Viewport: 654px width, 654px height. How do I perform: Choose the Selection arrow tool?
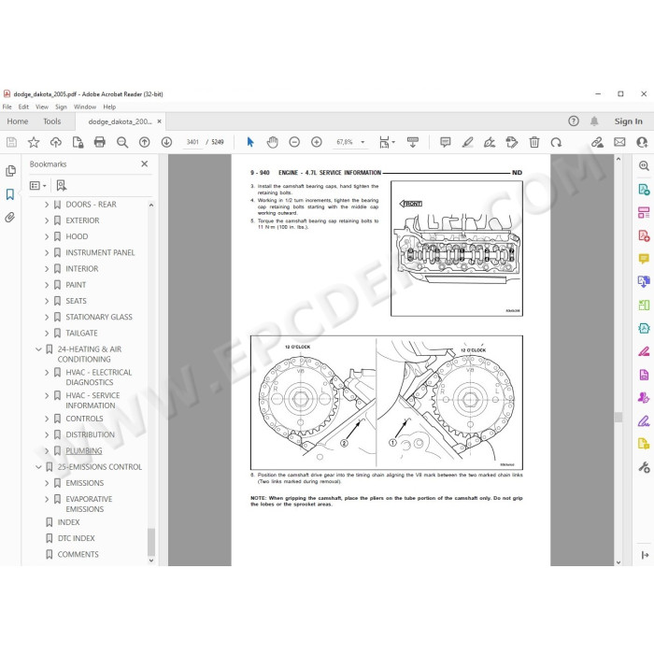click(250, 142)
